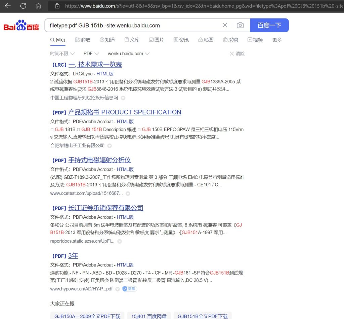
Task: Expand the wenku.baidu.com site filter dropdown
Action: coord(129,54)
